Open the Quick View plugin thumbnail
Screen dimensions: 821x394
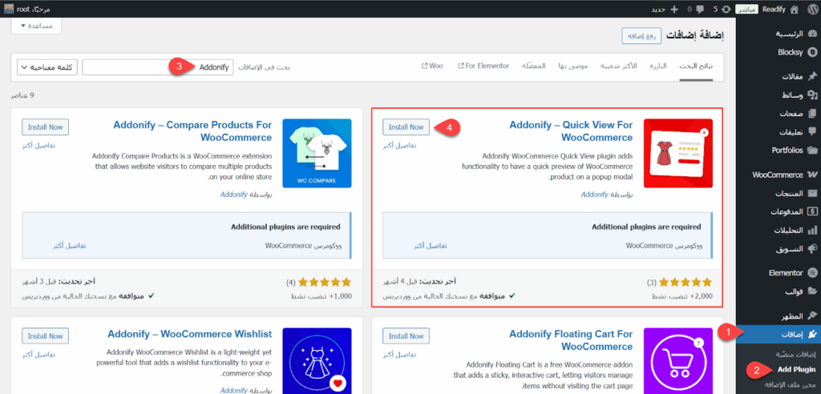pos(678,153)
